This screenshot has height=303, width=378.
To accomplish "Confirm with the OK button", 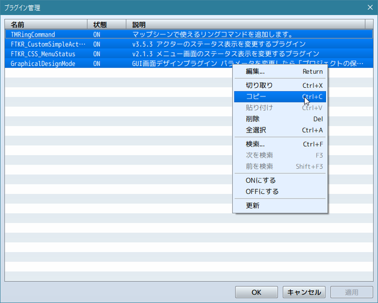I will coord(256,292).
